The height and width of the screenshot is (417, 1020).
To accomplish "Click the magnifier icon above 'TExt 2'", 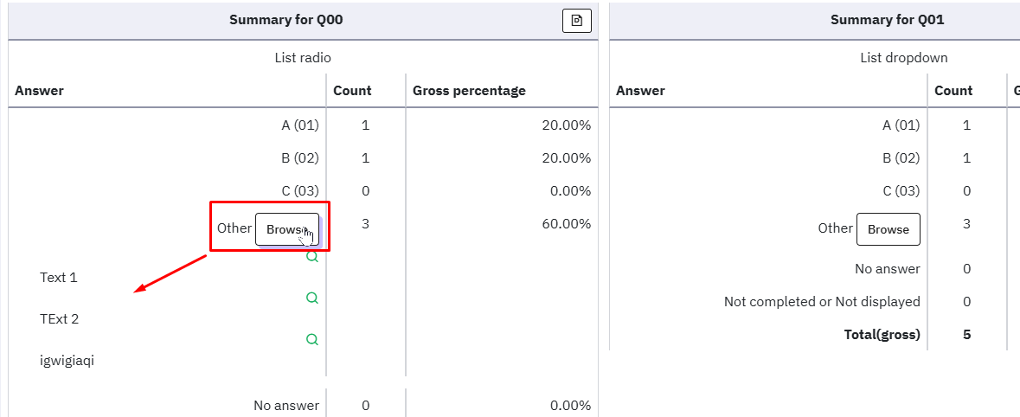I will coord(312,298).
